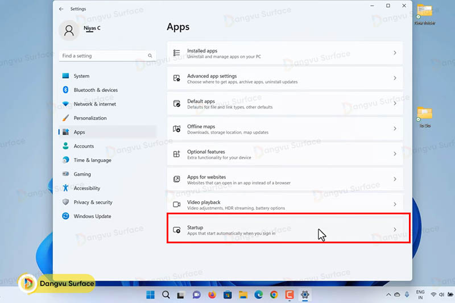This screenshot has width=455, height=303.
Task: Select the Network & internet sidebar item
Action: pos(94,104)
